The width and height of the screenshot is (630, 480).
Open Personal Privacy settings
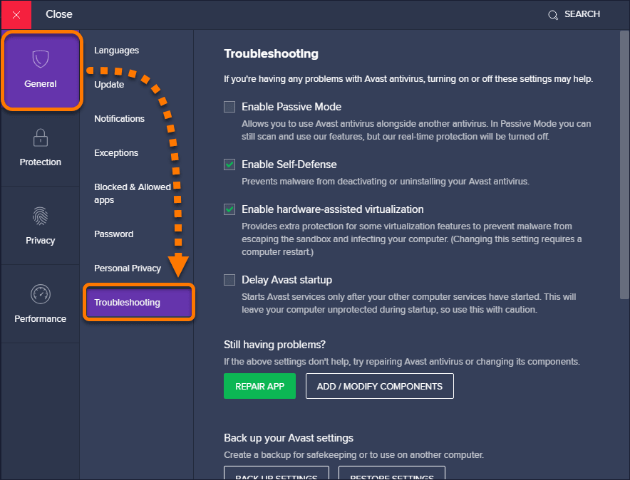click(x=127, y=268)
